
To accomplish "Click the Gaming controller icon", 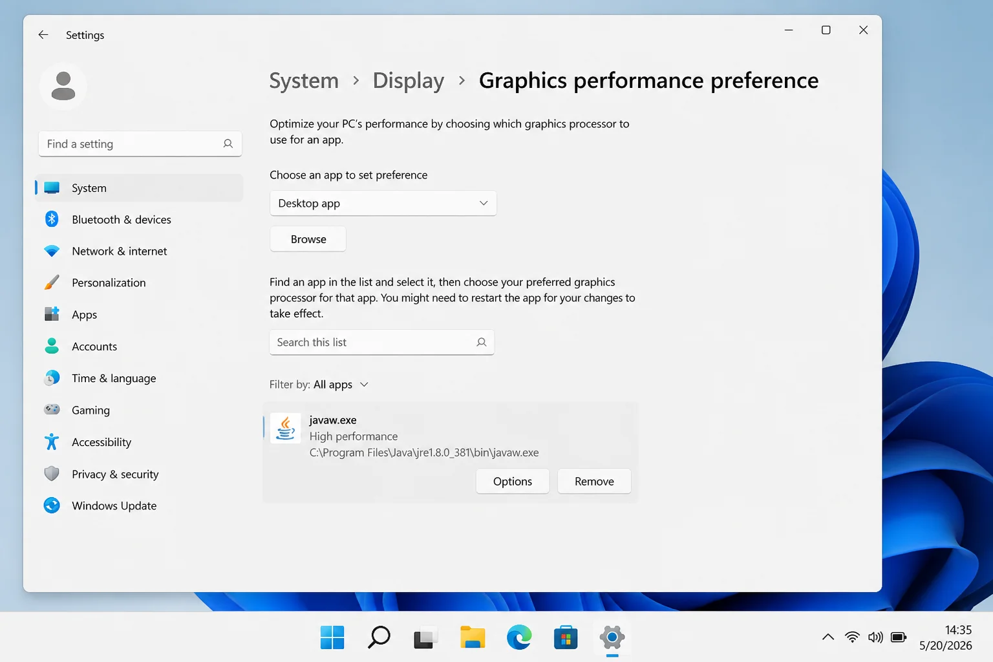I will click(x=52, y=409).
